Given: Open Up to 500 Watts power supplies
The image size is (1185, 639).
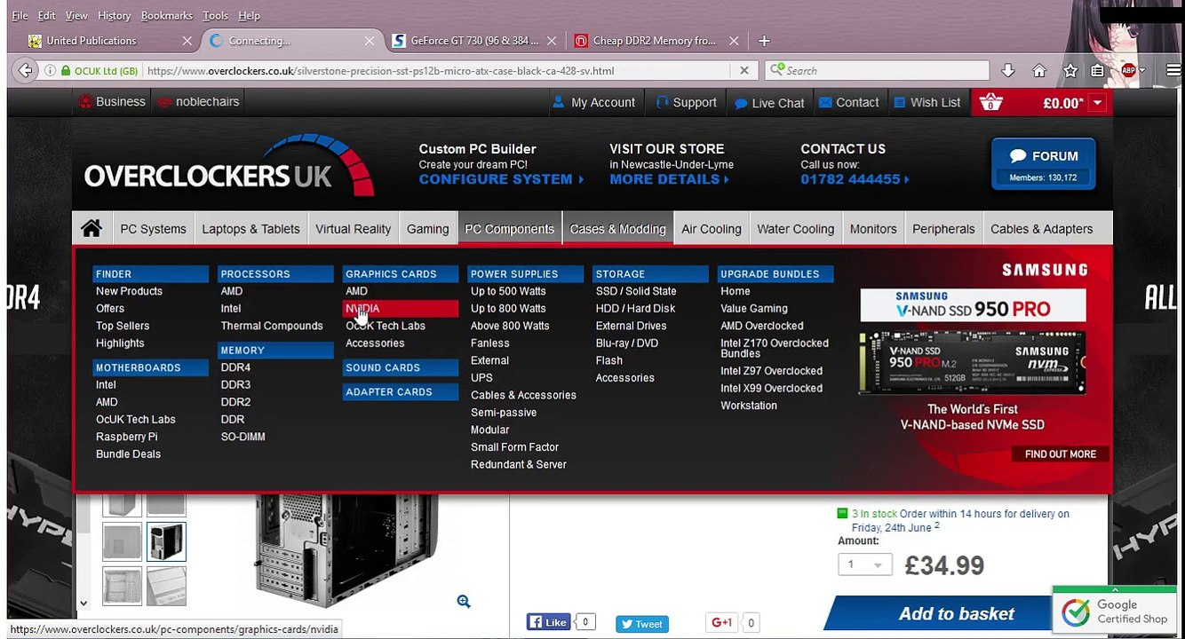Looking at the screenshot, I should pos(508,291).
